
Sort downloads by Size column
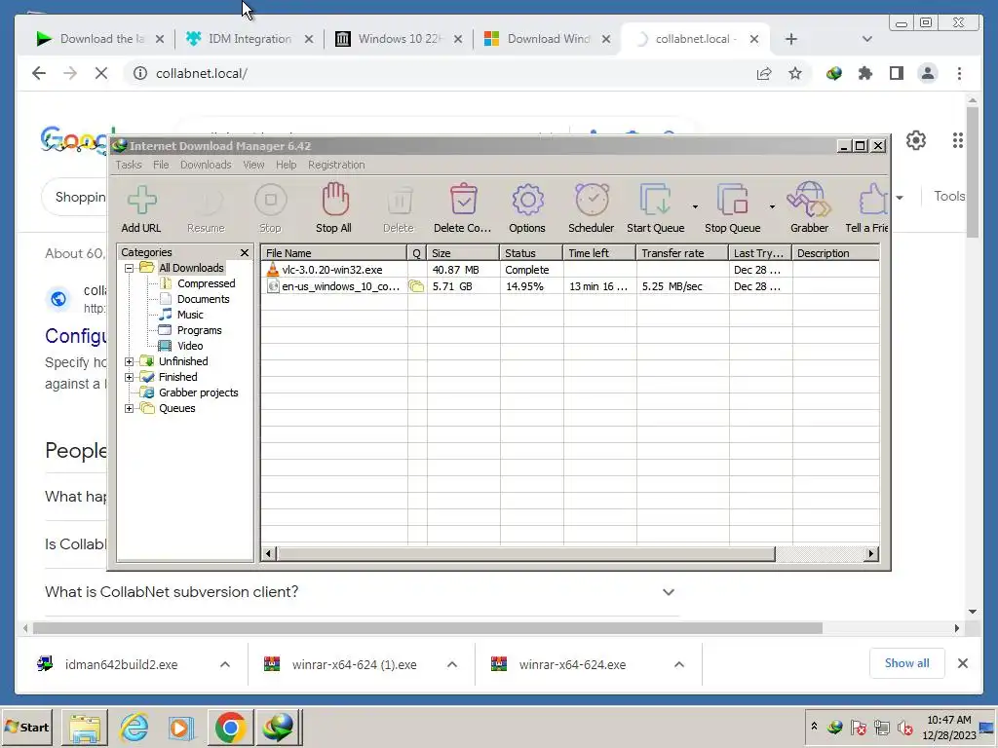(463, 253)
